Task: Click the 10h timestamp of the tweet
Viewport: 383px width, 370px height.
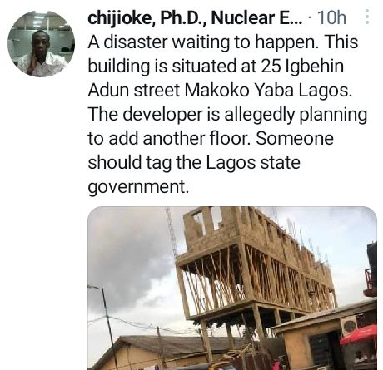Action: coord(331,18)
